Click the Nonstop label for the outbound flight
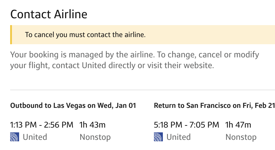The image size is (275, 150). [x=95, y=137]
